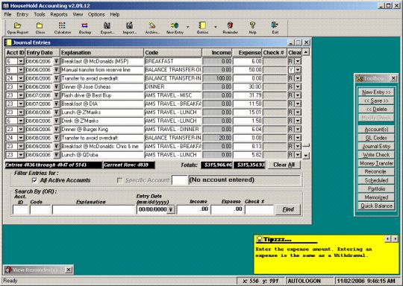Click the View Reminder(s) window icon
Image resolution: width=403 pixels, height=286 pixels.
(x=8, y=270)
